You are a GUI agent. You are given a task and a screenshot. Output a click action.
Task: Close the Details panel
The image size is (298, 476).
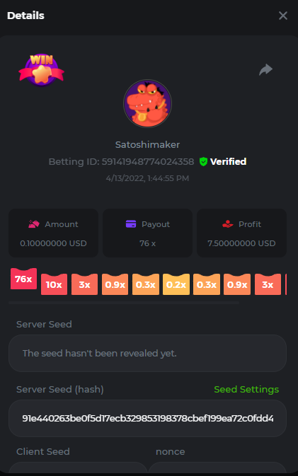click(283, 16)
